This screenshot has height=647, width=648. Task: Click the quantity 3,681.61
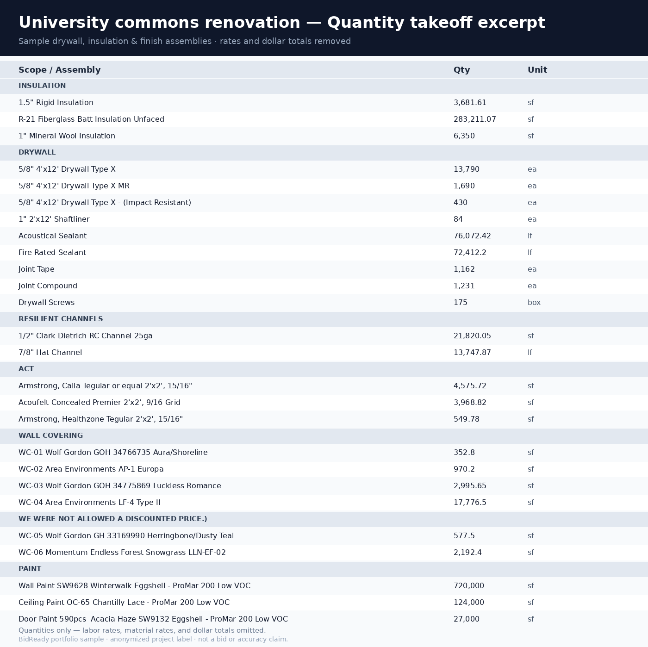pos(470,103)
